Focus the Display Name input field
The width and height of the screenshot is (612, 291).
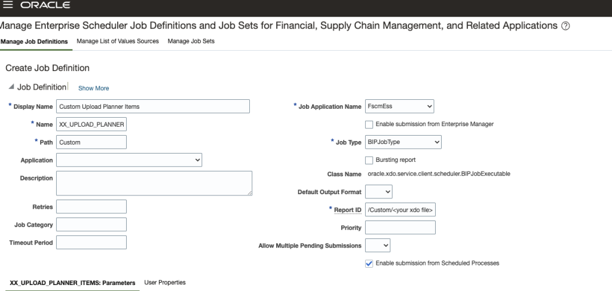153,106
